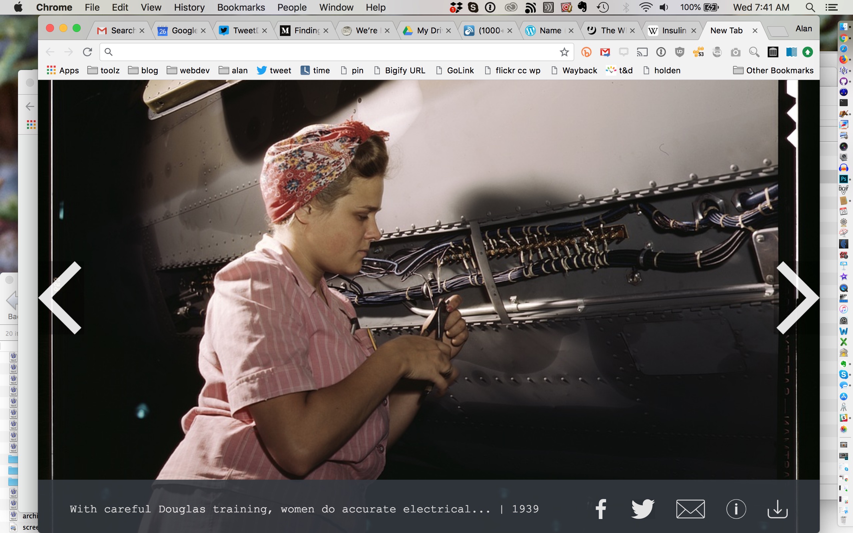Click the Gmail extension icon in toolbar
This screenshot has width=853, height=533.
point(605,52)
